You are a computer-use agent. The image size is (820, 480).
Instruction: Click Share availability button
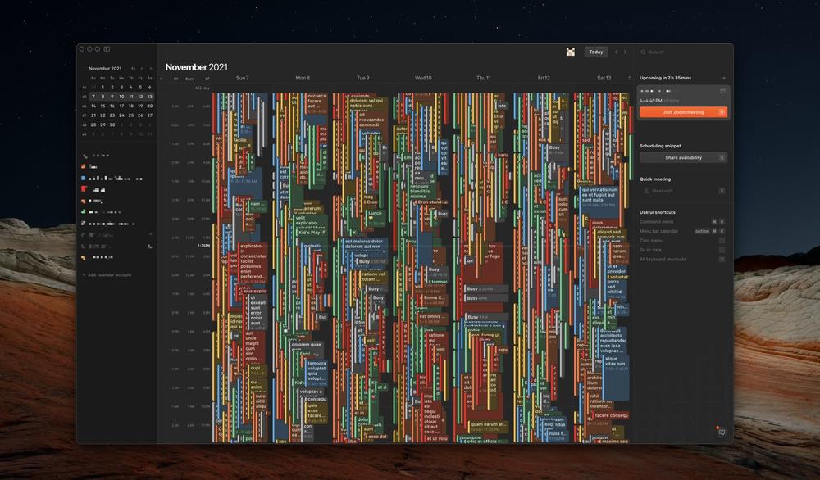(684, 158)
